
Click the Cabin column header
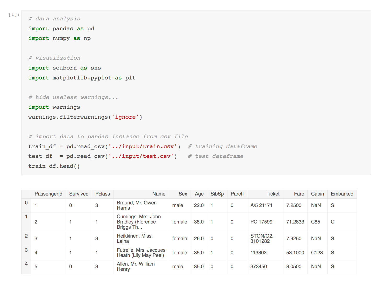tap(317, 194)
